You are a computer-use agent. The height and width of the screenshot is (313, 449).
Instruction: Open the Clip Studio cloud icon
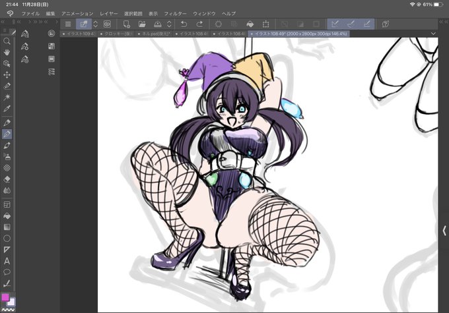(x=108, y=24)
